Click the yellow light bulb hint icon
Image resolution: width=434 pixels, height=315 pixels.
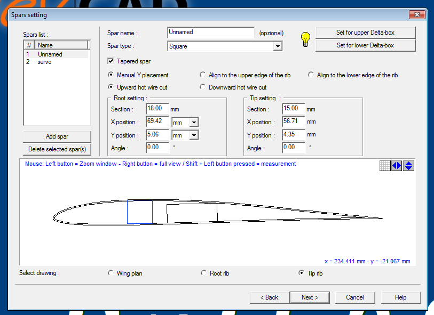click(305, 38)
